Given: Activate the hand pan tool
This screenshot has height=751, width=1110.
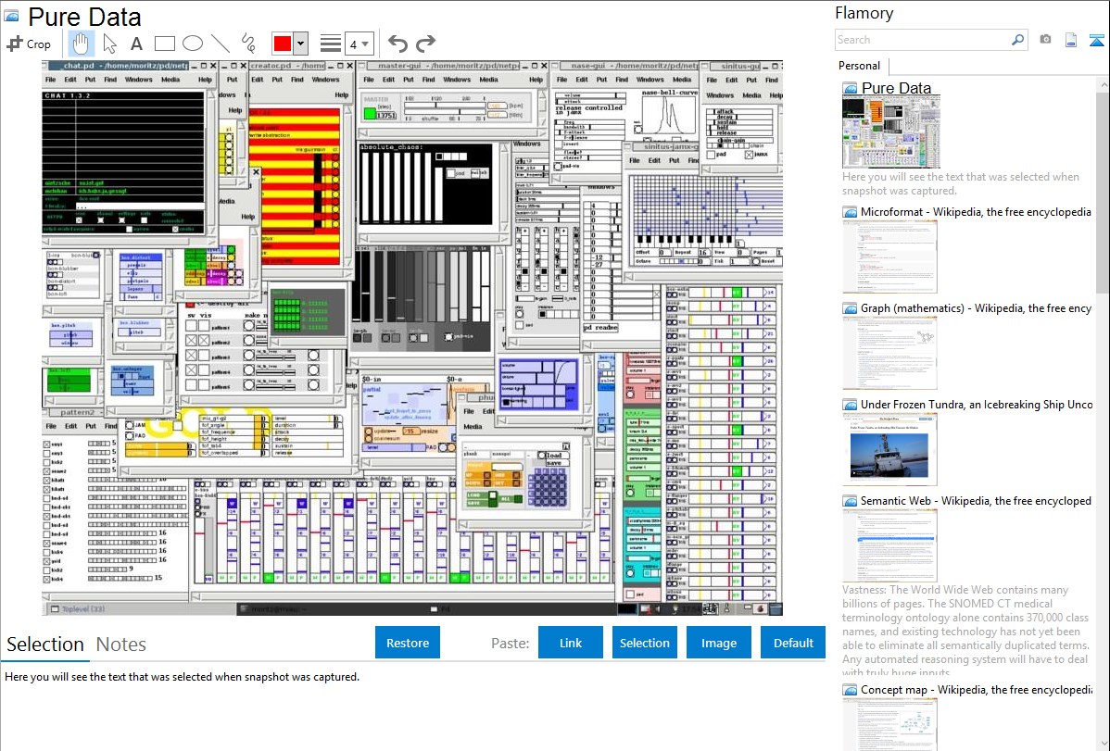Looking at the screenshot, I should 81,44.
